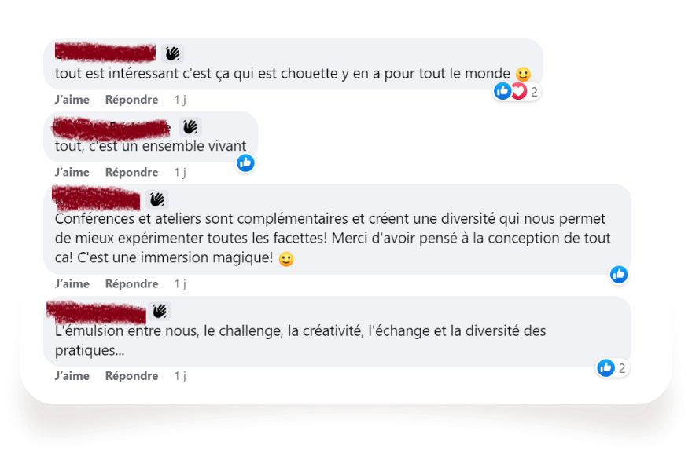
Task: Open like reaction on 'tout est intéressant' comment
Action: click(x=502, y=91)
